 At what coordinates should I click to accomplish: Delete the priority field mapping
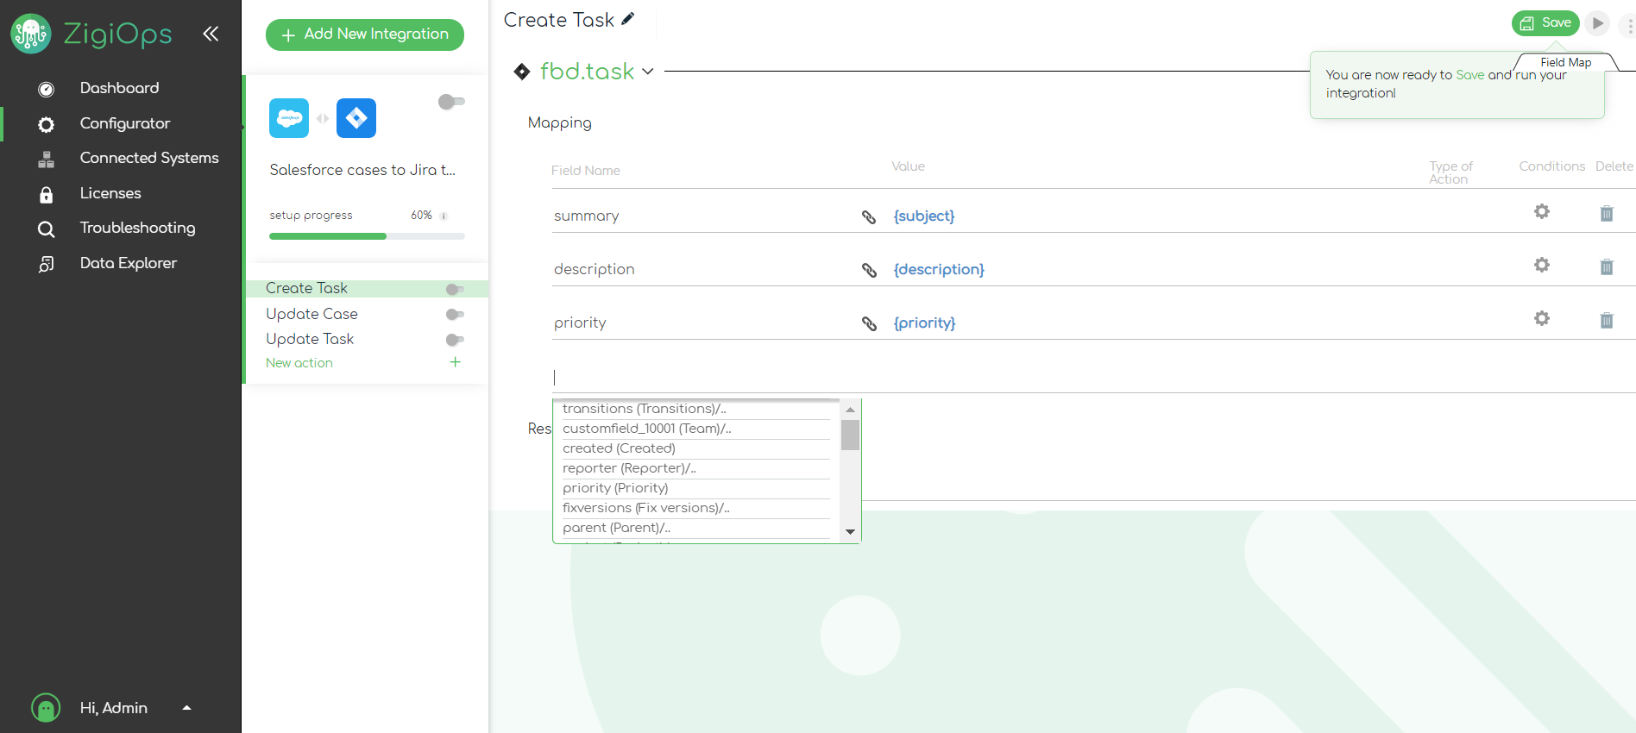(x=1607, y=320)
